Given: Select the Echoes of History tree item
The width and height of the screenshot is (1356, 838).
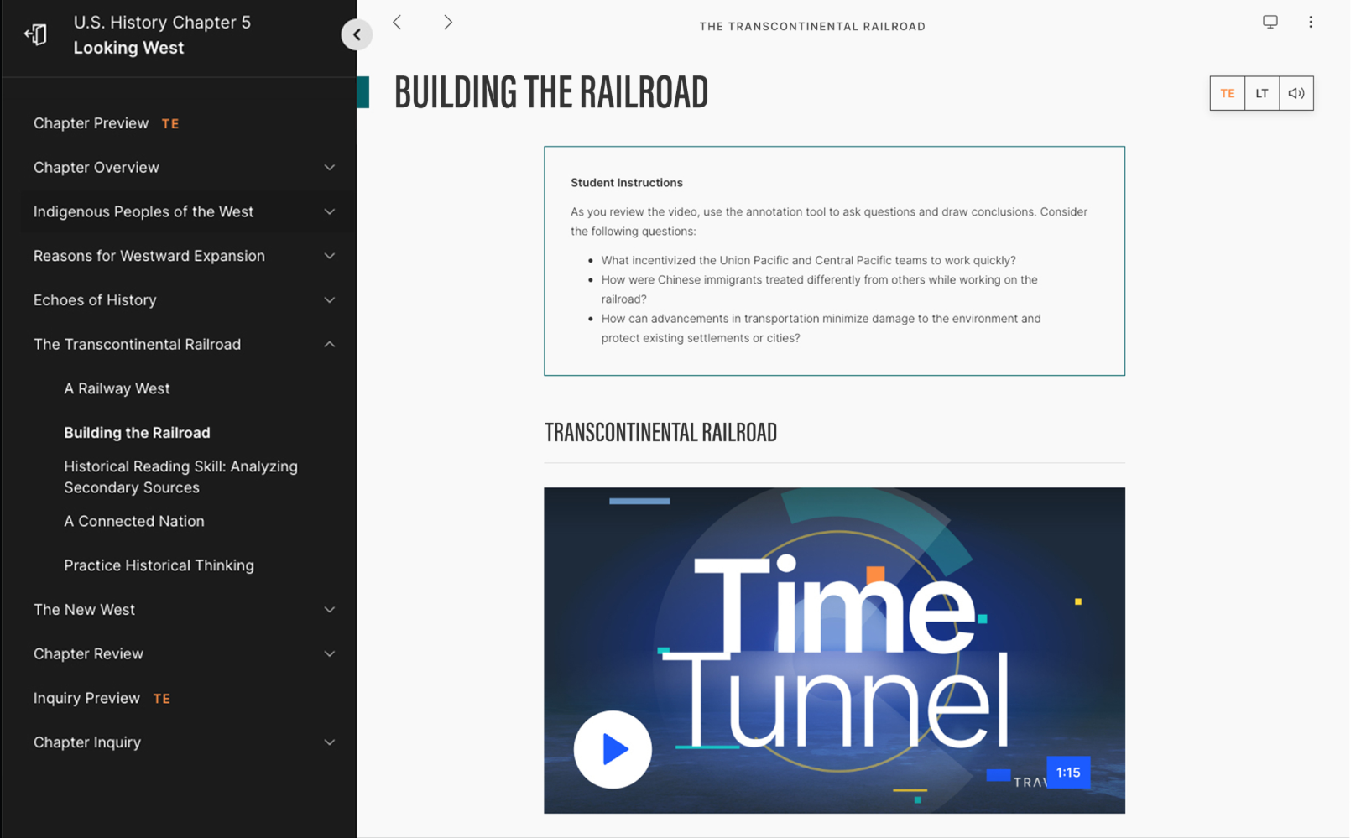Looking at the screenshot, I should pyautogui.click(x=95, y=299).
